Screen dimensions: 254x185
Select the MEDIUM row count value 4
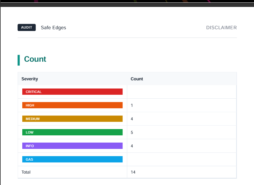[132, 119]
